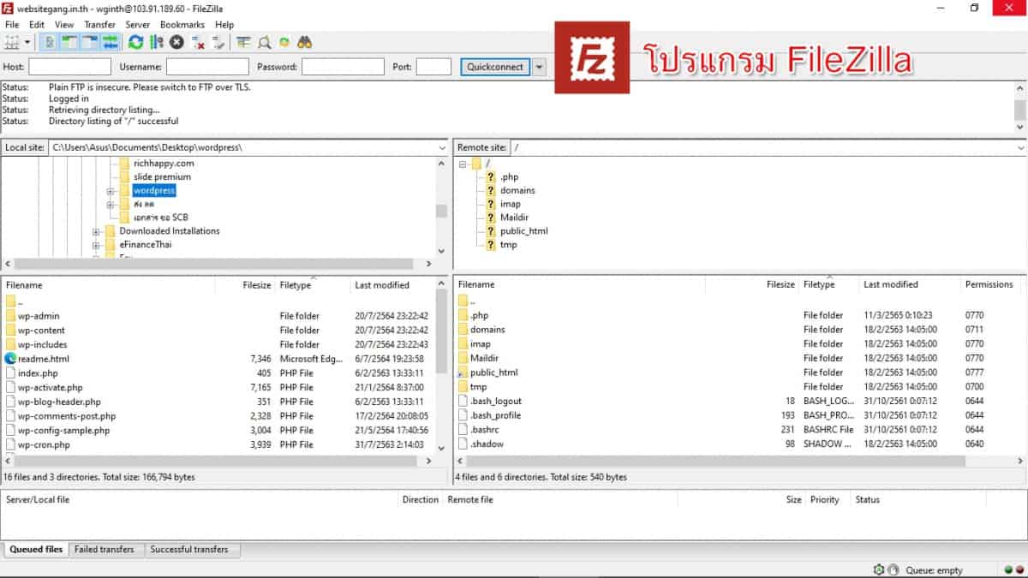Image resolution: width=1028 pixels, height=578 pixels.
Task: Expand the Downloaded Installations tree node
Action: (x=96, y=231)
